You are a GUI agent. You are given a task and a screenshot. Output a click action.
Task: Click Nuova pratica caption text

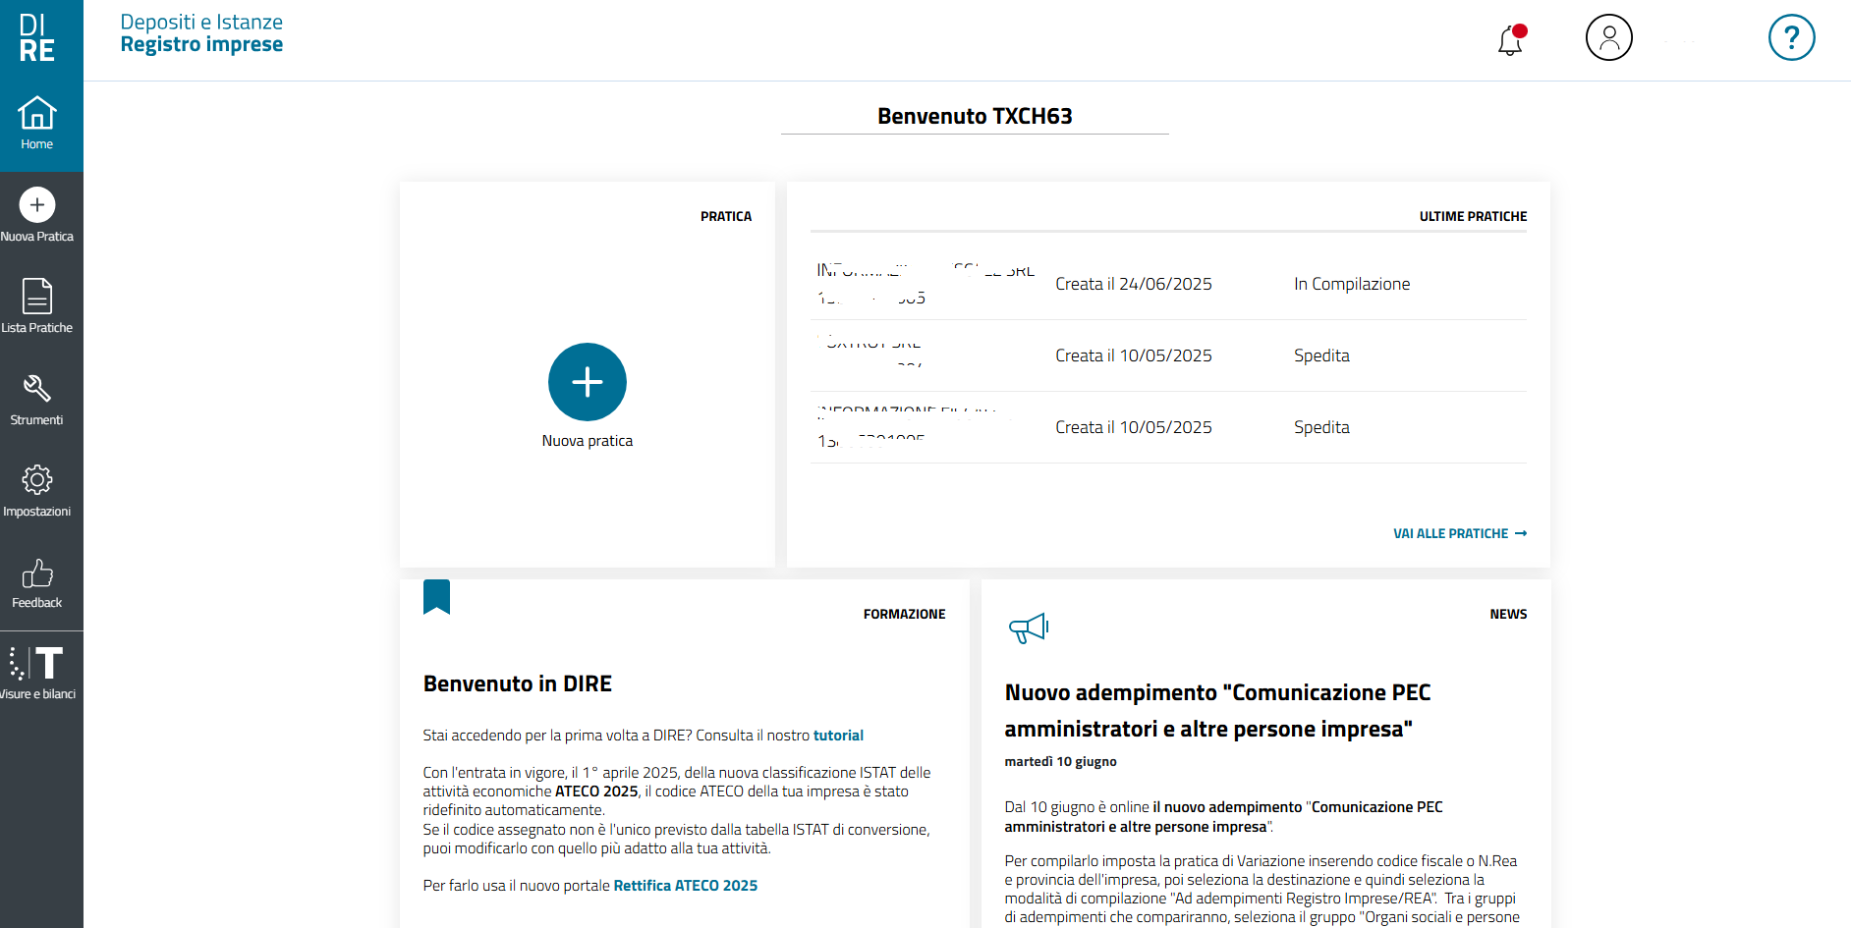588,441
